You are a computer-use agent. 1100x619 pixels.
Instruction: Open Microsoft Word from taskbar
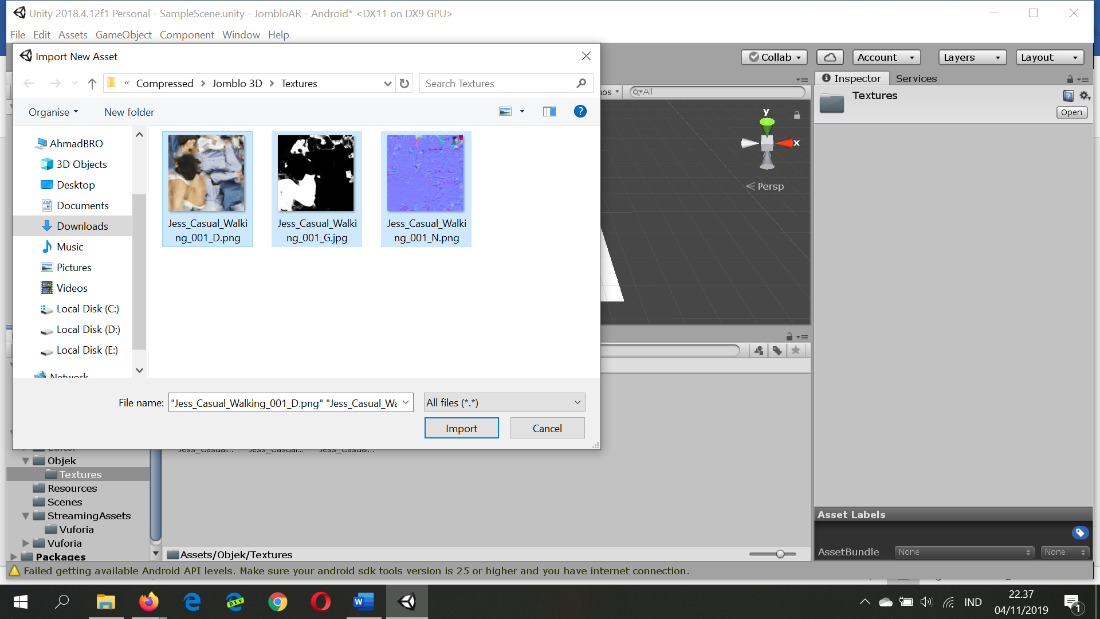(x=363, y=602)
